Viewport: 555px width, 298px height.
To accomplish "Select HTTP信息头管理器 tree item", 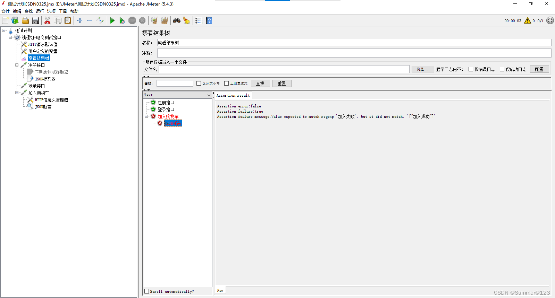I will click(x=51, y=100).
